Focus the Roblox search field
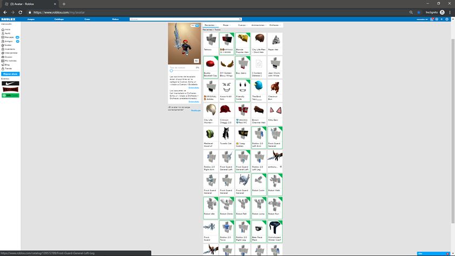 184,19
